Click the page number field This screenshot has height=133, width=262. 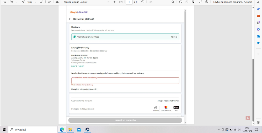tap(129, 2)
